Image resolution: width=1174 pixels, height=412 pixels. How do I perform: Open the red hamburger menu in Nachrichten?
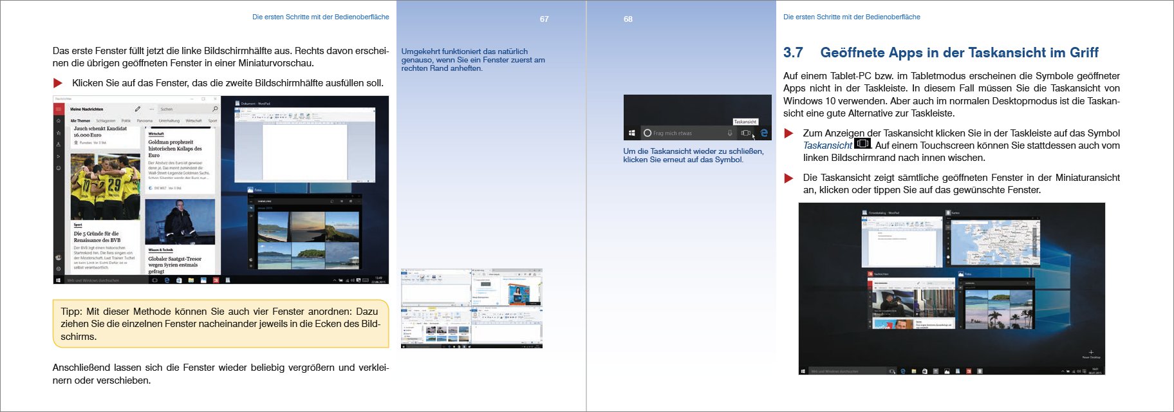pos(58,109)
